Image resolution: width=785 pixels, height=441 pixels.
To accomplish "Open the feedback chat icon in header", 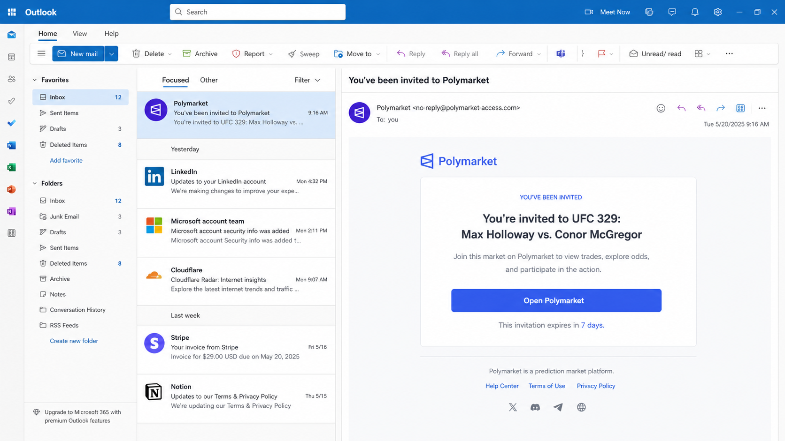I will coord(672,12).
